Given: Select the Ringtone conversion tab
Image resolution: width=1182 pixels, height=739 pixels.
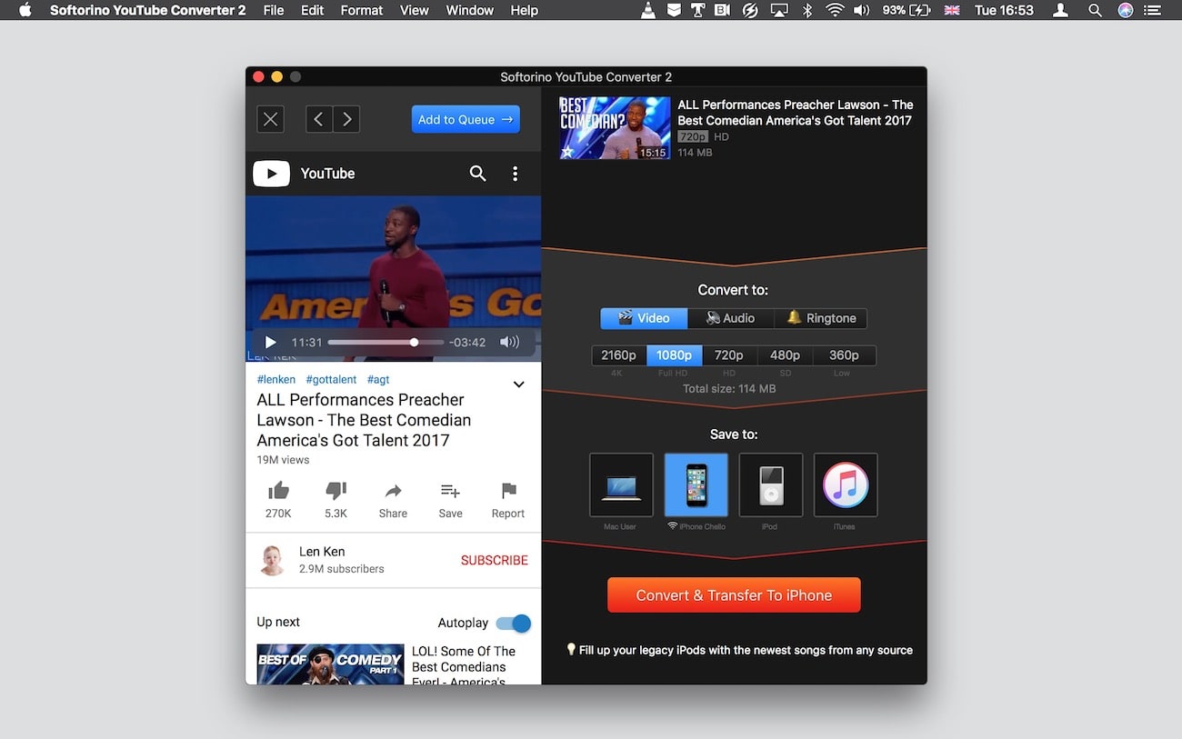Looking at the screenshot, I should pos(821,318).
